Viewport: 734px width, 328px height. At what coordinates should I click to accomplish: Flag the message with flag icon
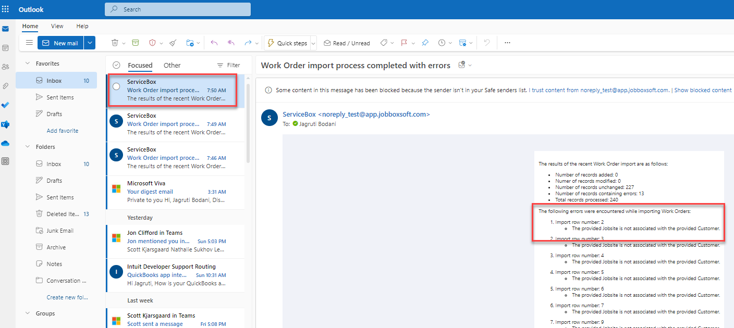[404, 43]
